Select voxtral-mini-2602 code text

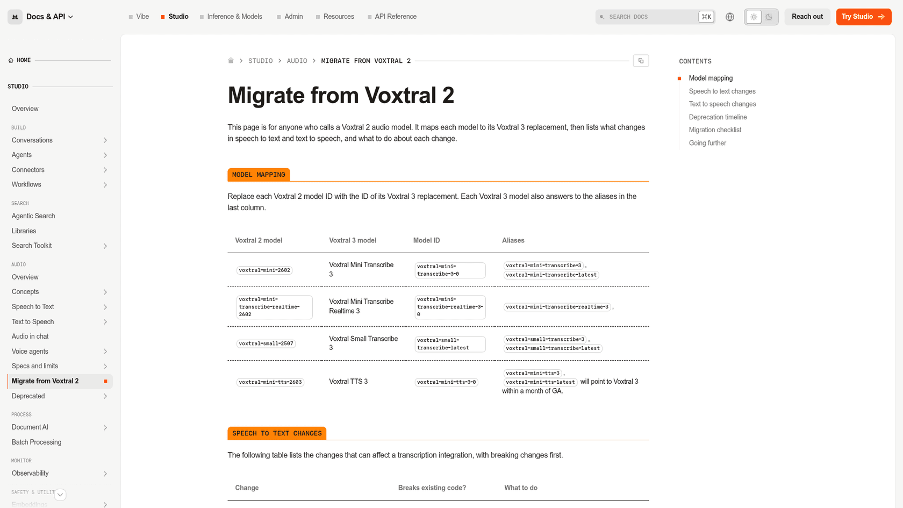point(264,270)
